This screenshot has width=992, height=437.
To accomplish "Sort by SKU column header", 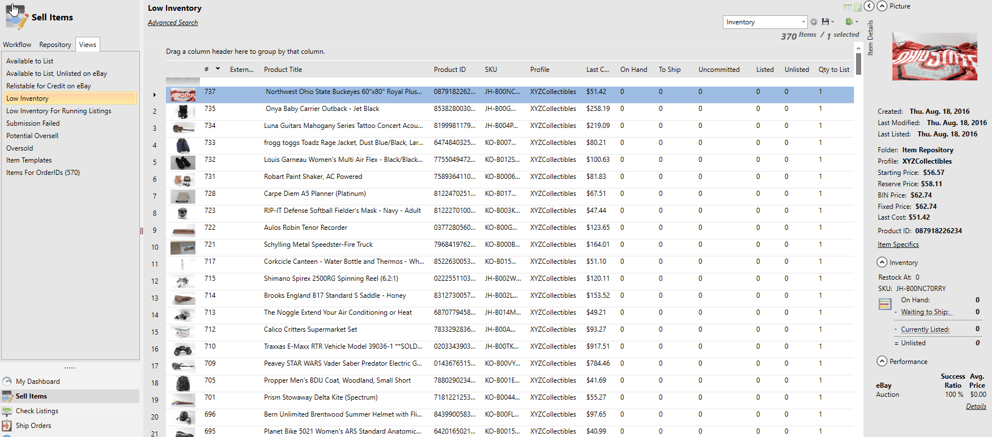I will coord(491,70).
